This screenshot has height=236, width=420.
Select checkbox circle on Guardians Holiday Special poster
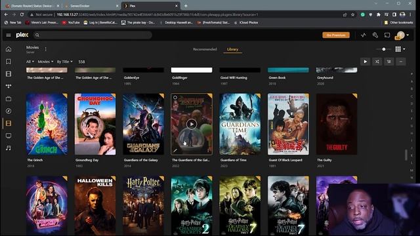(175, 98)
